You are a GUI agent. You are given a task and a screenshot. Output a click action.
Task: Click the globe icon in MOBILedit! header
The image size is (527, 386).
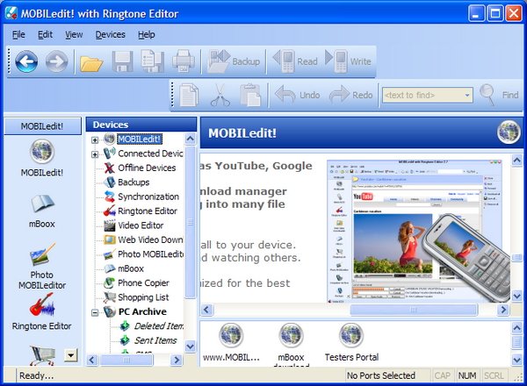pos(509,132)
